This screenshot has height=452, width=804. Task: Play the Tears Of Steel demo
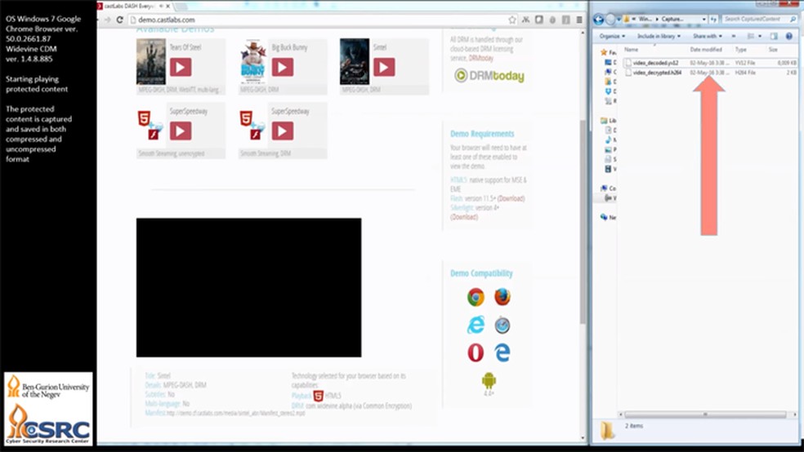click(181, 67)
